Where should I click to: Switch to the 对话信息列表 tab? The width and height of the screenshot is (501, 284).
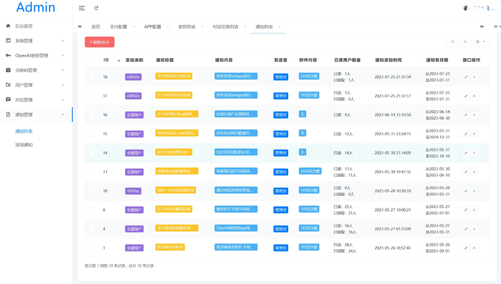(x=225, y=27)
